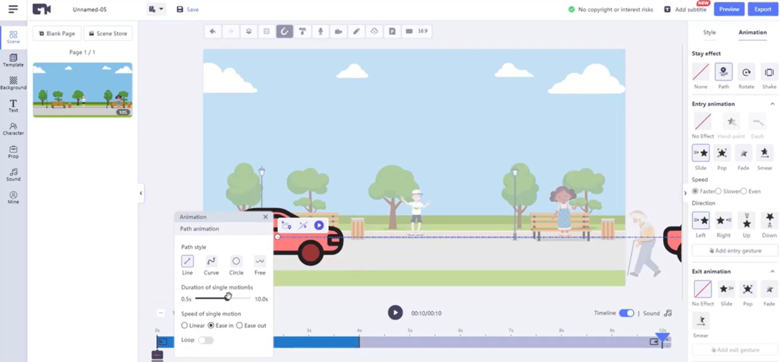
Task: Choose Pop exit animation
Action: click(x=748, y=289)
